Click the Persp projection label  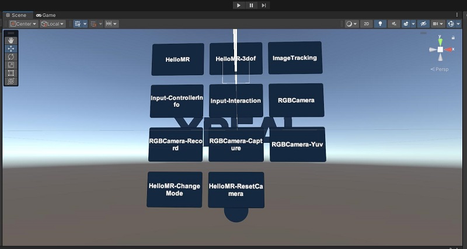pos(441,69)
